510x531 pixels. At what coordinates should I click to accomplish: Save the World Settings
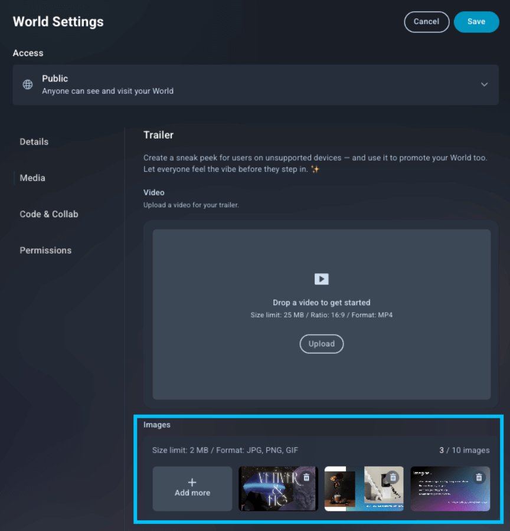click(x=476, y=21)
